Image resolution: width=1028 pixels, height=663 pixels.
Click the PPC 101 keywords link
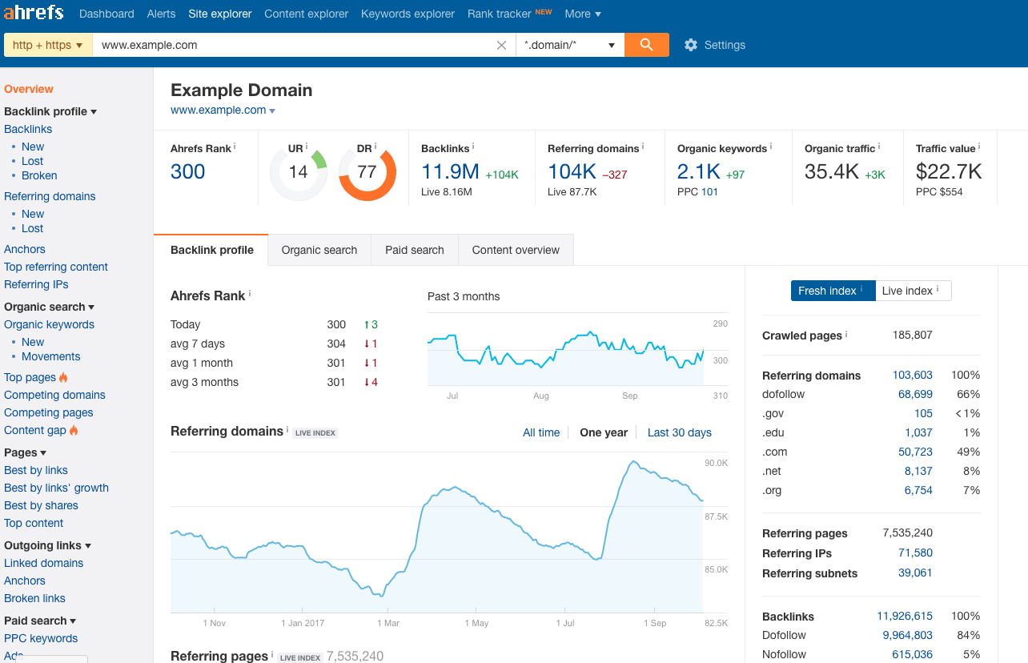point(709,192)
